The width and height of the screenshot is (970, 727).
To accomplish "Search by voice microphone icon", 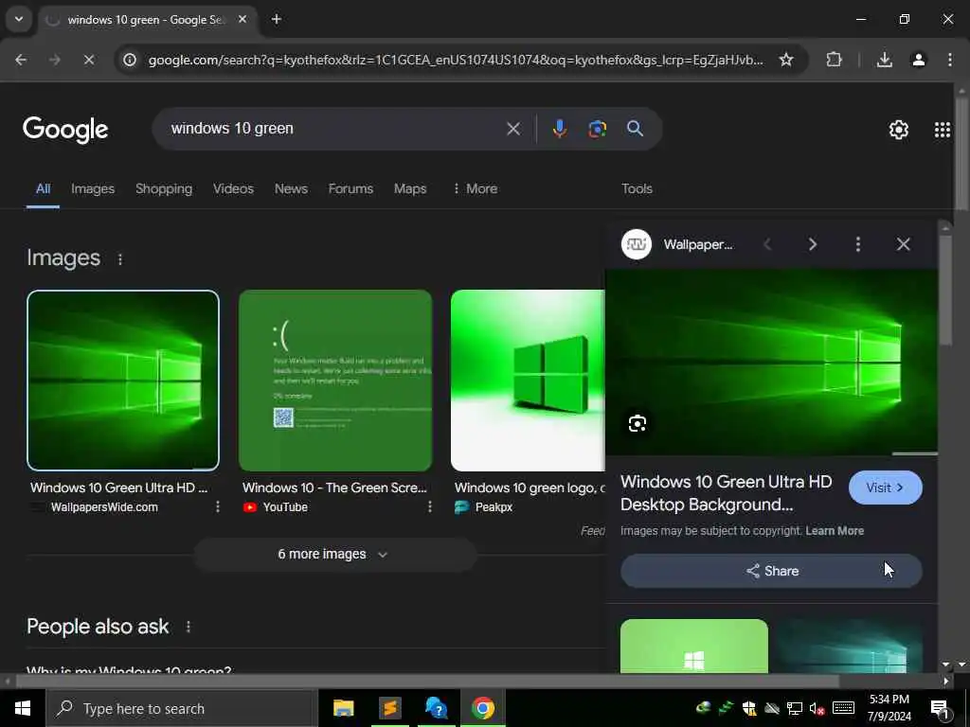I will (x=559, y=129).
